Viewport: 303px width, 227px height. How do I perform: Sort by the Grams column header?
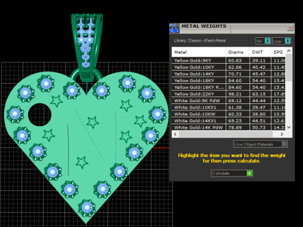(237, 52)
